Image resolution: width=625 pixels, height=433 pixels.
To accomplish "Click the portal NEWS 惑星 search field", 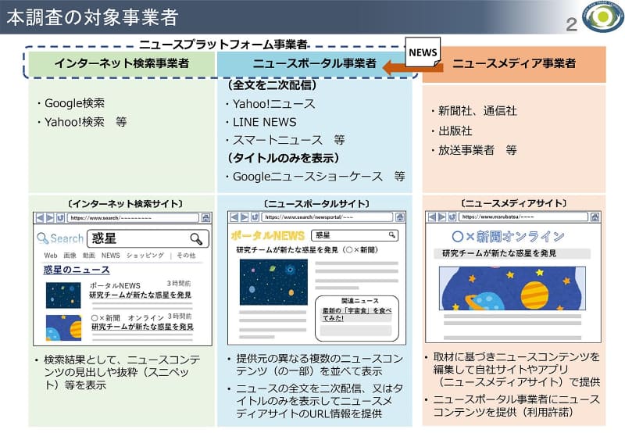I will 355,235.
